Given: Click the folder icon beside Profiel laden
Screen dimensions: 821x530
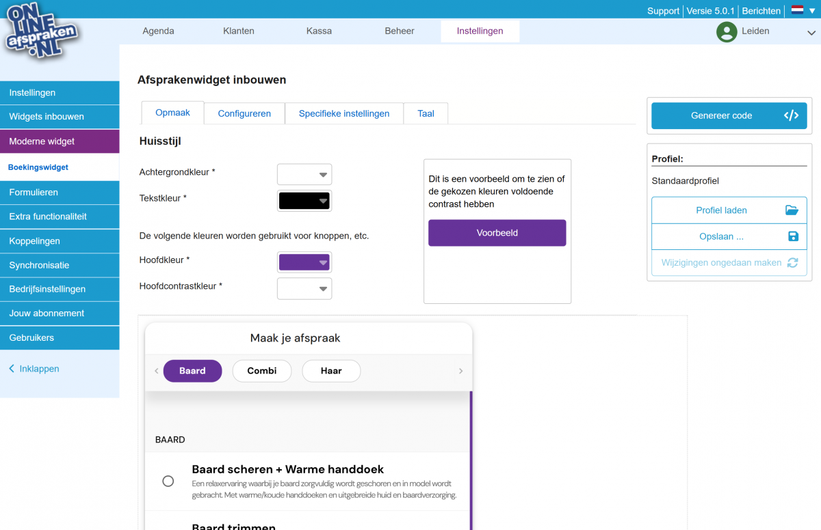Looking at the screenshot, I should point(792,210).
